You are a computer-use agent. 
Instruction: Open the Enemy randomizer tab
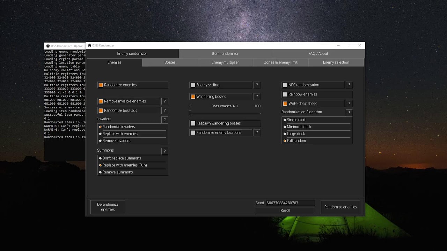coord(132,54)
